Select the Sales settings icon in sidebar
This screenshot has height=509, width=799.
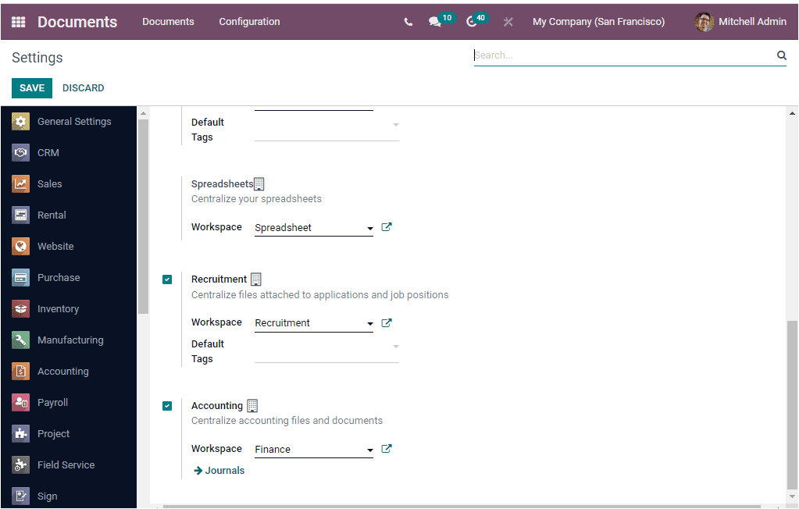pyautogui.click(x=20, y=183)
